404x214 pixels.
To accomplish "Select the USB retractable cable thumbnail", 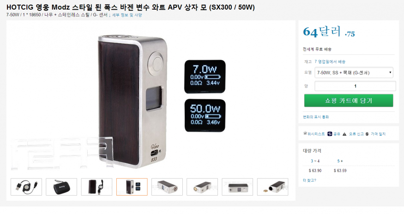I will point(26,187).
